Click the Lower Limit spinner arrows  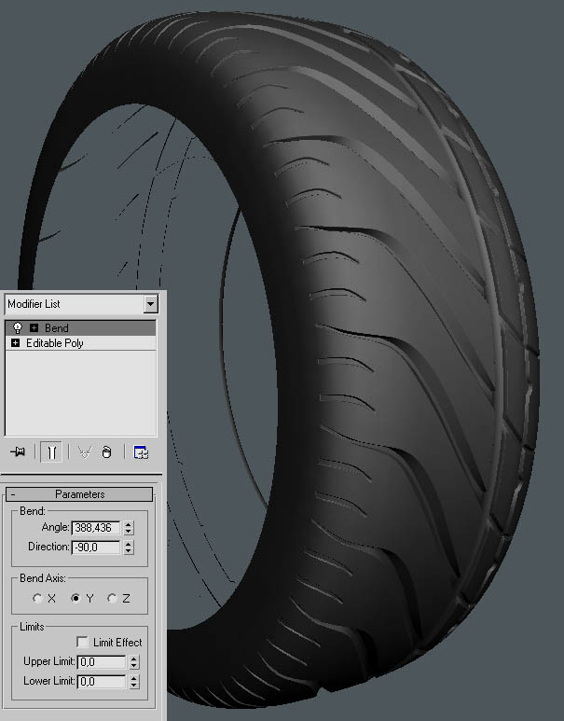tap(133, 682)
